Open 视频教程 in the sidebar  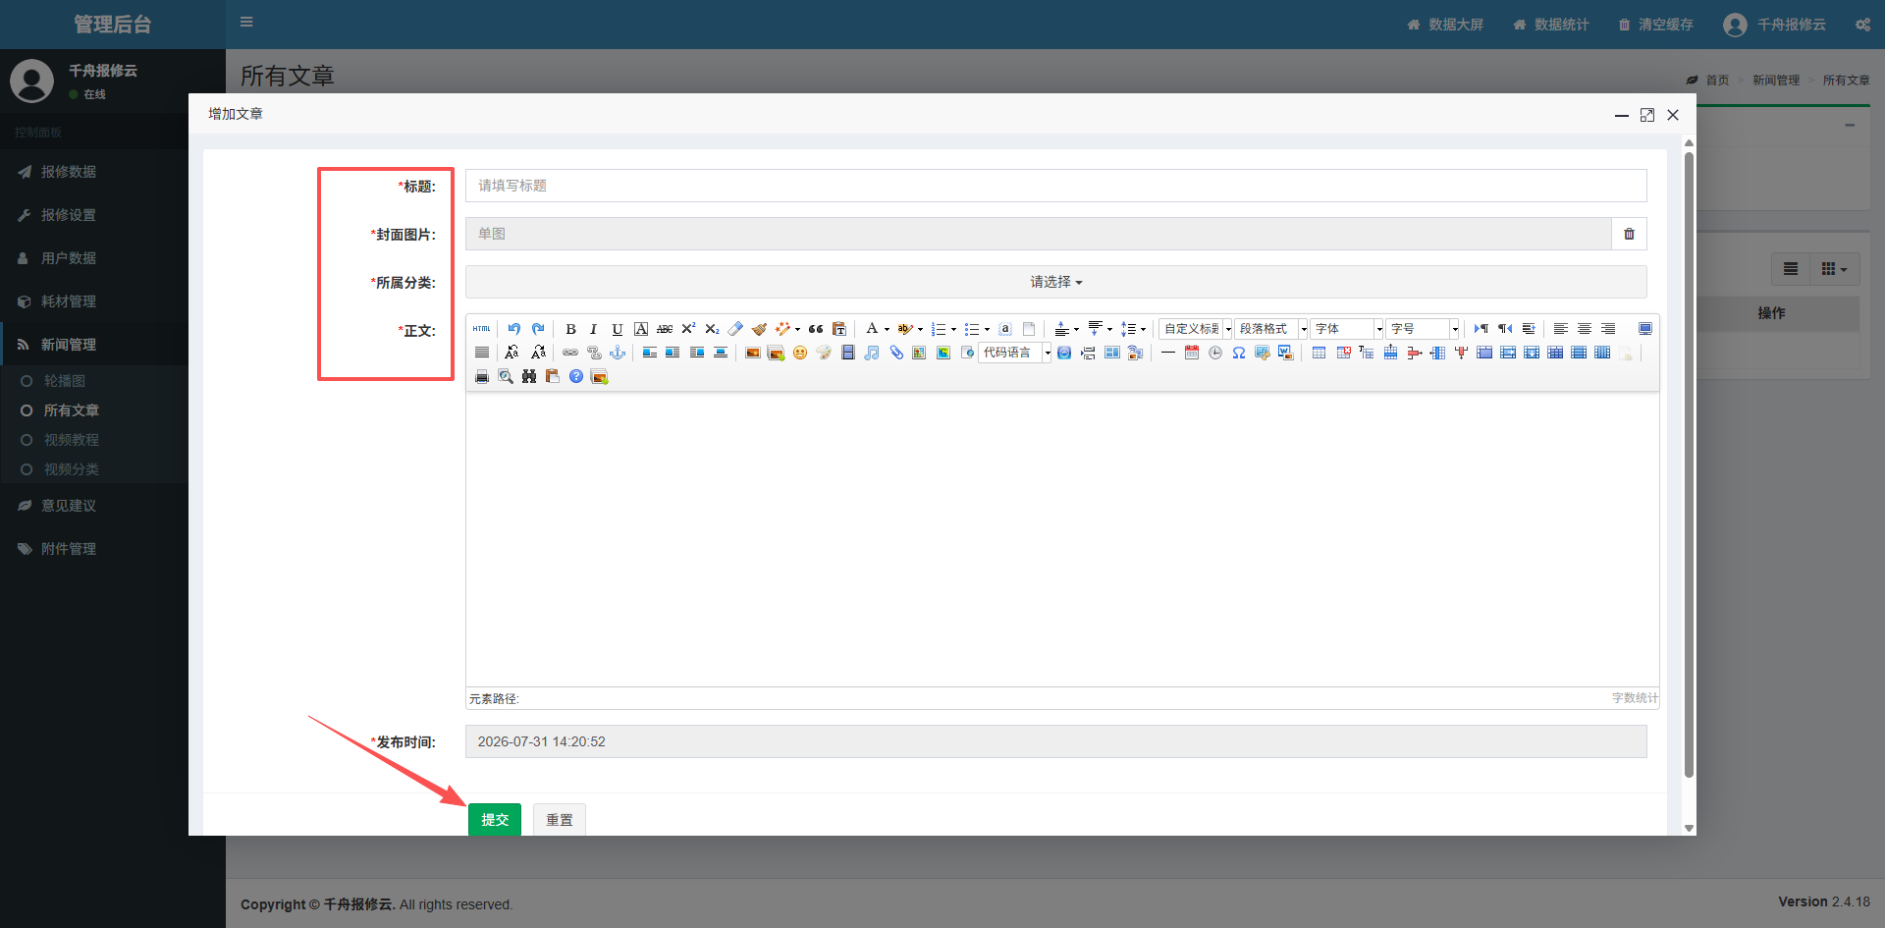[72, 440]
